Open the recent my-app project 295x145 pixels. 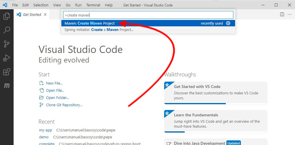click(45, 130)
